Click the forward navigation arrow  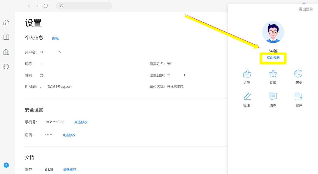pos(37,6)
